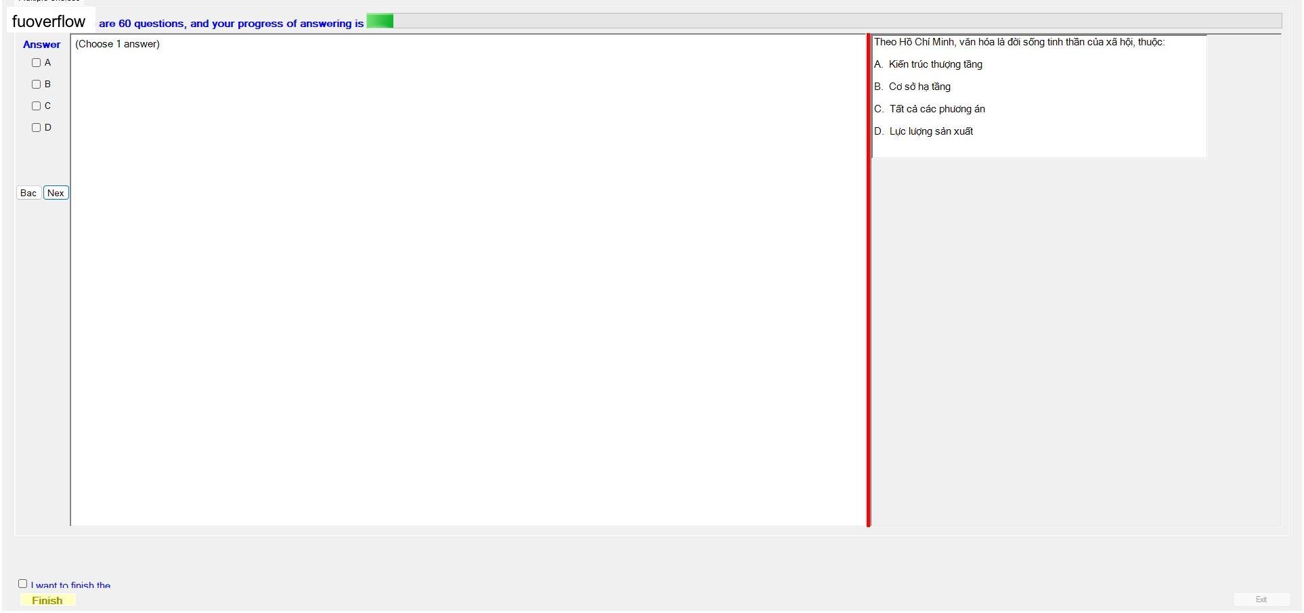The width and height of the screenshot is (1304, 613).
Task: Go to previous question with Back button
Action: click(28, 194)
